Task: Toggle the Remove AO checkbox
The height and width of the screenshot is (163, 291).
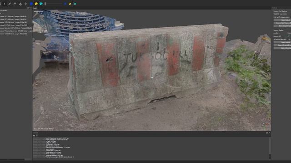Action: click(288, 36)
